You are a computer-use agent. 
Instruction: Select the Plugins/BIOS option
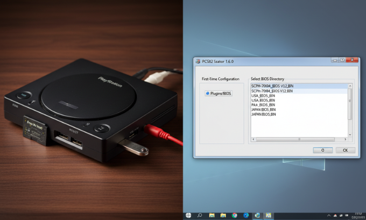point(217,93)
